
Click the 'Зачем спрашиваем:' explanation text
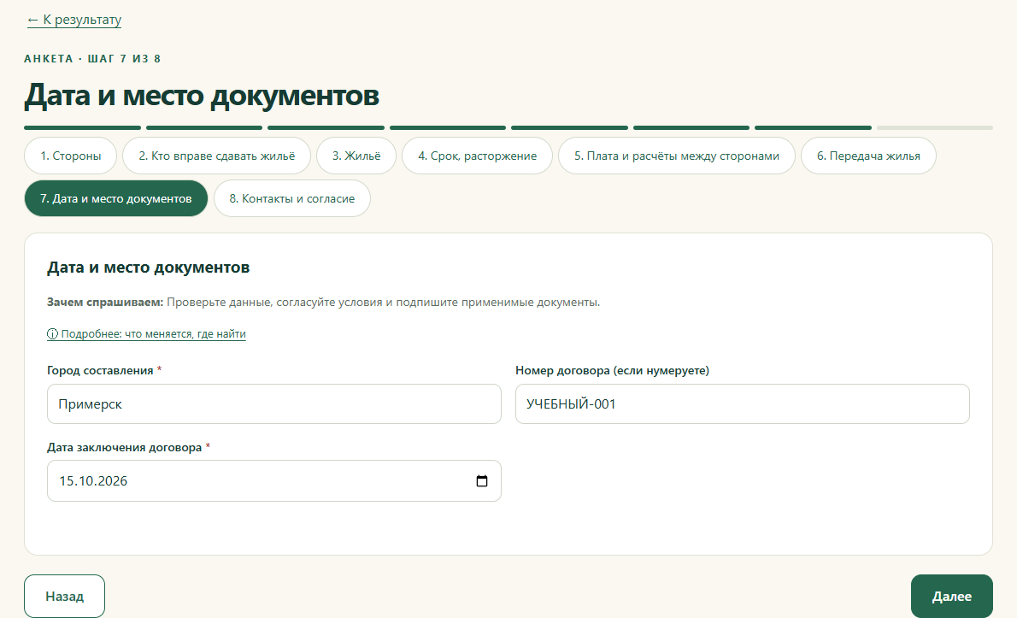click(x=323, y=303)
